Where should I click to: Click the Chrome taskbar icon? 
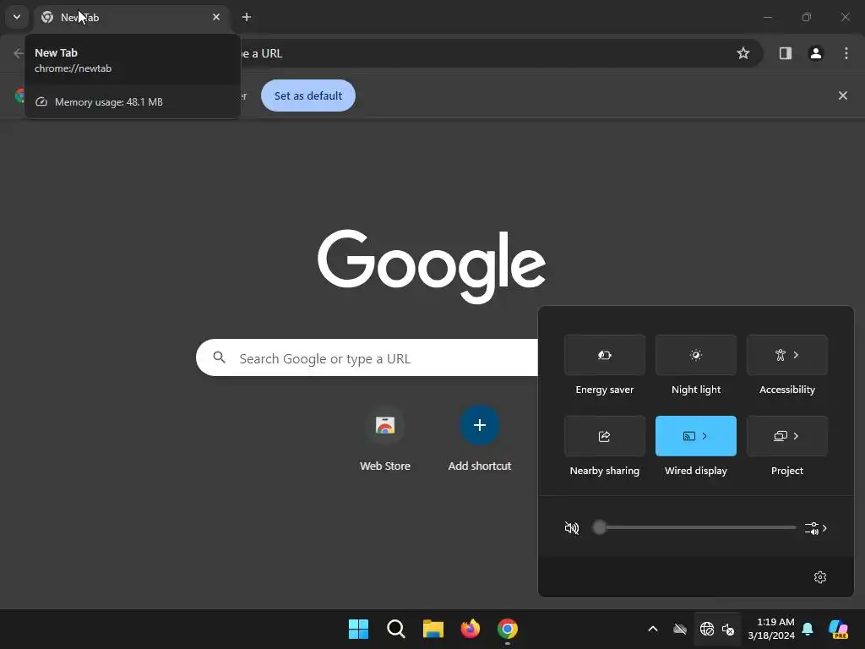coord(508,629)
